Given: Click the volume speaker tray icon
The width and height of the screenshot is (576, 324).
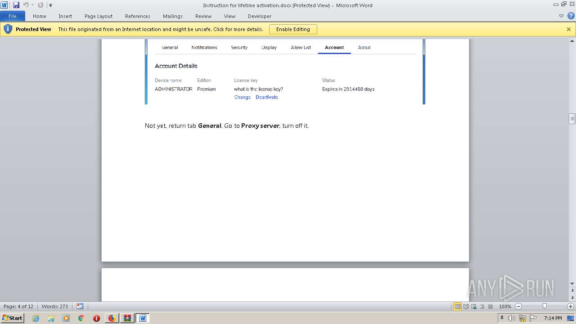Looking at the screenshot, I should click(512, 318).
